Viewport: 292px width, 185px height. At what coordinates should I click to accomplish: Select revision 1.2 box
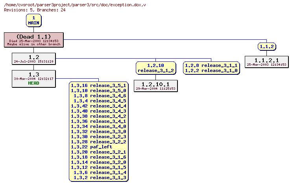[x=34, y=59]
